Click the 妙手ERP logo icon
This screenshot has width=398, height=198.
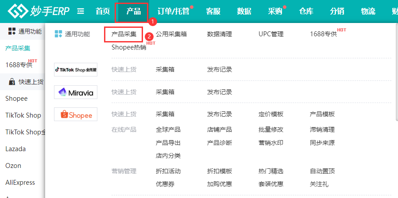(x=18, y=11)
